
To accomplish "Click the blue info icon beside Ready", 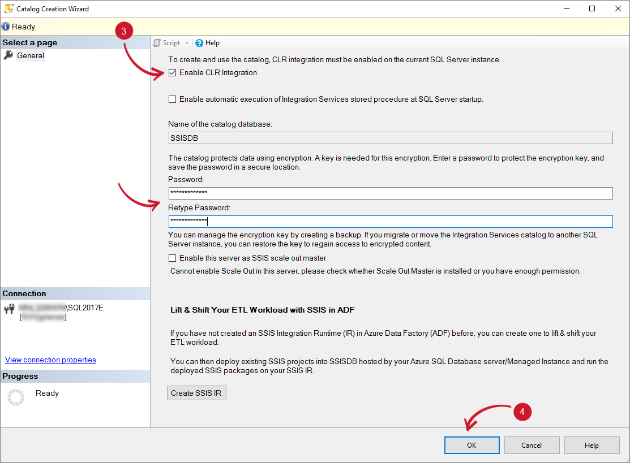I will (6, 27).
